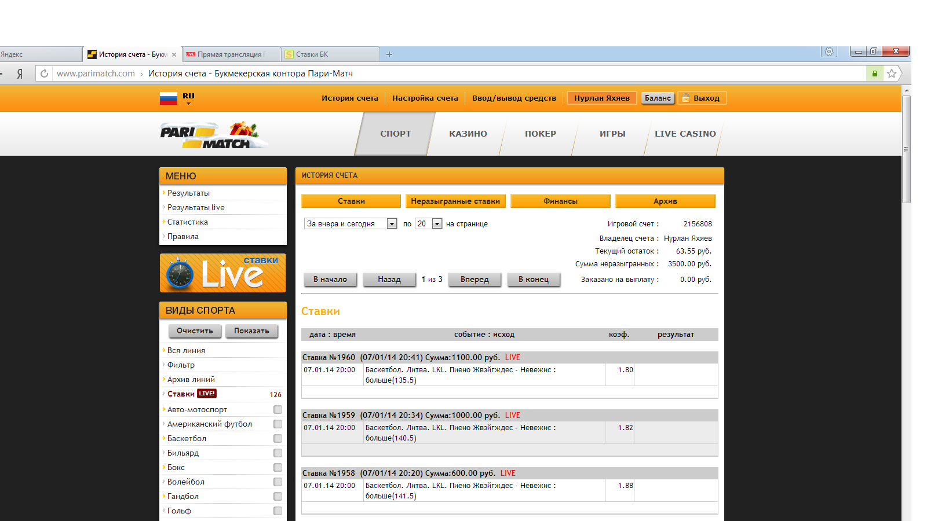Click the Live stakes stopwatch banner
This screenshot has height=521, width=927.
222,273
